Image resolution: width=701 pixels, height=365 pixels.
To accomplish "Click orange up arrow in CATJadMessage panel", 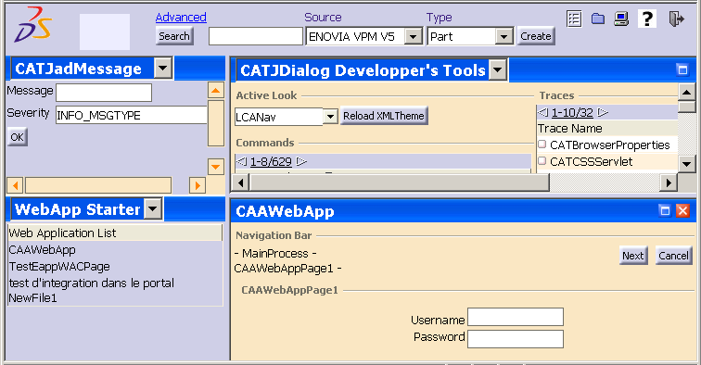I will point(216,90).
